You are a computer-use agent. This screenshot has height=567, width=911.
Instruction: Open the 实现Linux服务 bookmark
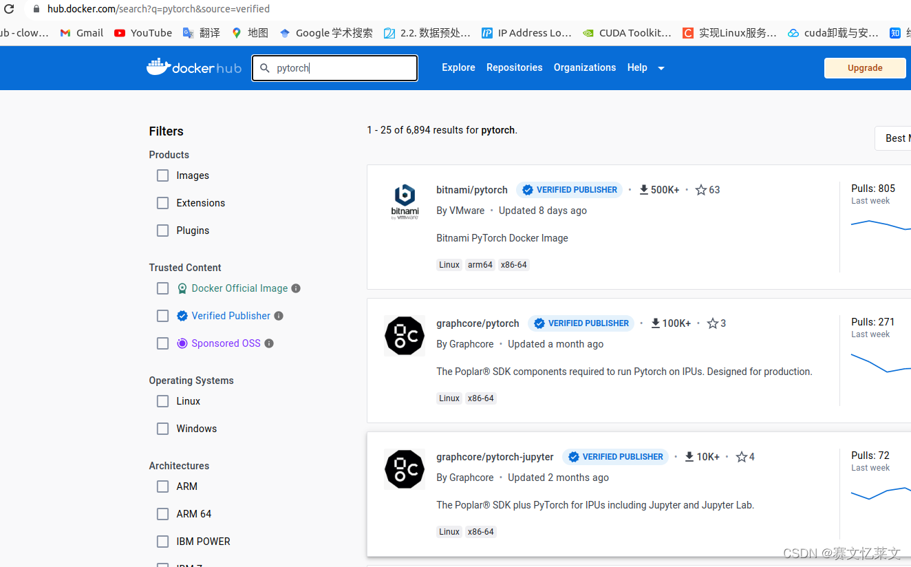[x=729, y=32]
